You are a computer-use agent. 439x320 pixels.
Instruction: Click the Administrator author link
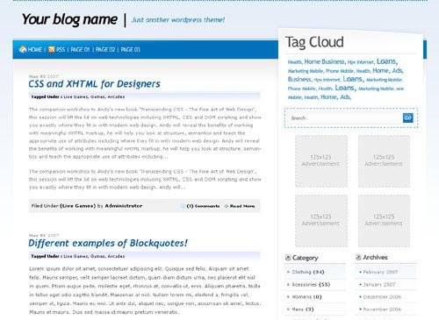pyautogui.click(x=124, y=206)
